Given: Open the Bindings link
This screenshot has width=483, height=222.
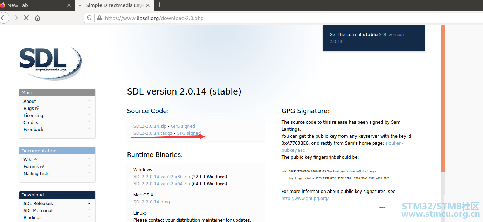Looking at the screenshot, I should point(33,217).
